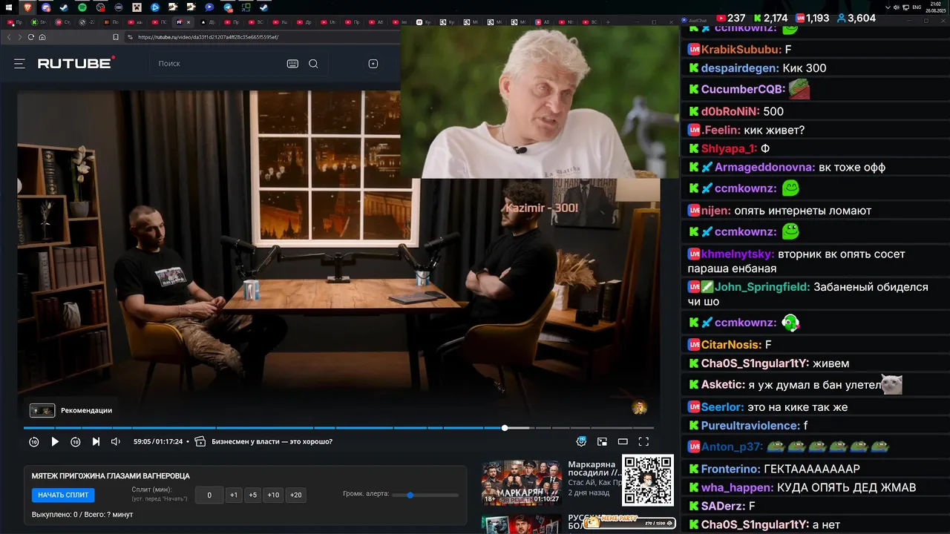Screen dimensions: 950x534
Task: Add +10 minutes to split
Action: coord(273,495)
